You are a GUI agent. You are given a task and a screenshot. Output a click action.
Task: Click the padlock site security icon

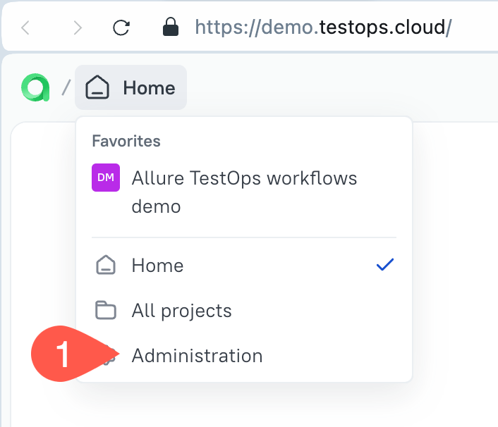[x=171, y=27]
